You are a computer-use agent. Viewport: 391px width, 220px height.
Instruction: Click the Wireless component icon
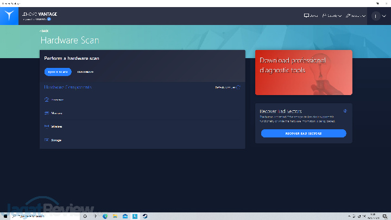[x=47, y=127]
